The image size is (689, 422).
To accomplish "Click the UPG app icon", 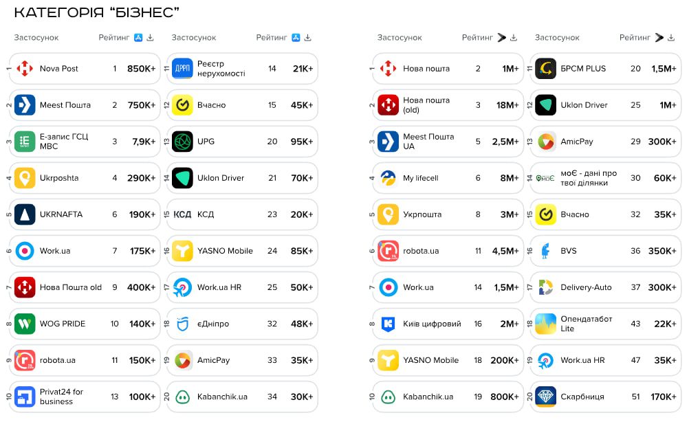I will (182, 142).
